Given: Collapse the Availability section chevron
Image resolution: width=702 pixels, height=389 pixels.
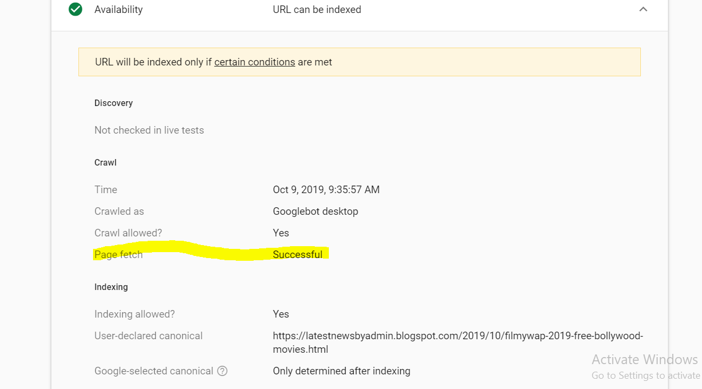Looking at the screenshot, I should [643, 9].
